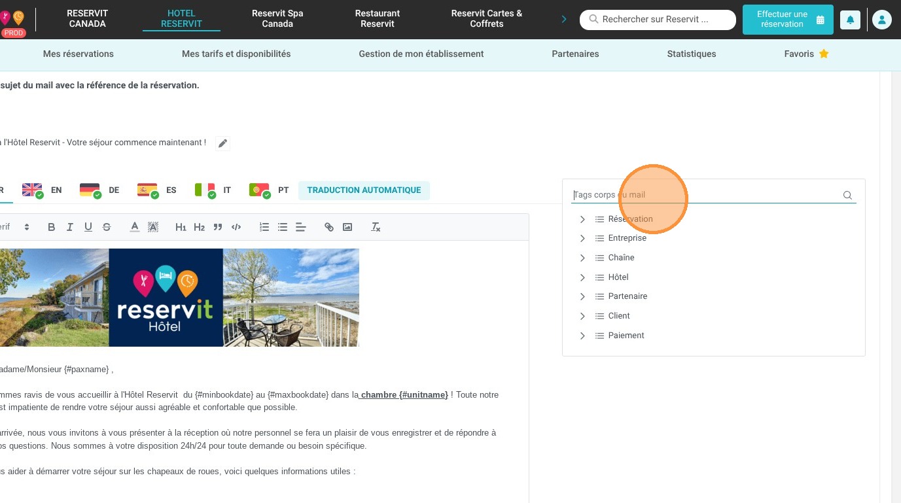Screen dimensions: 901x503
Task: Click the Reservit logo
Action: click(x=12, y=20)
